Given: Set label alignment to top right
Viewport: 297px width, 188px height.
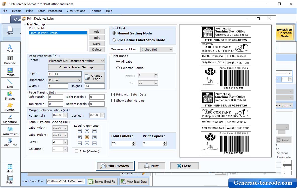Looking at the screenshot, I should coord(94,131).
